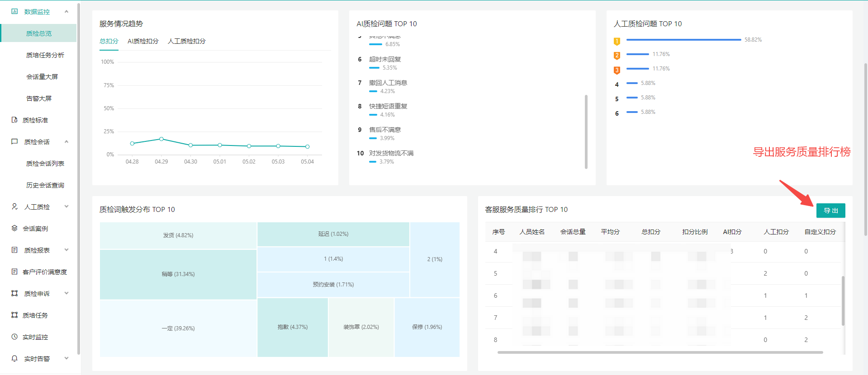Screen dimensions: 868x375
Task: Click the 质检报表 report icon
Action: (14, 250)
